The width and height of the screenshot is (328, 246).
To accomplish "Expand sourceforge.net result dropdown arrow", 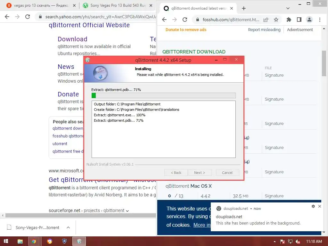I will point(127,211).
